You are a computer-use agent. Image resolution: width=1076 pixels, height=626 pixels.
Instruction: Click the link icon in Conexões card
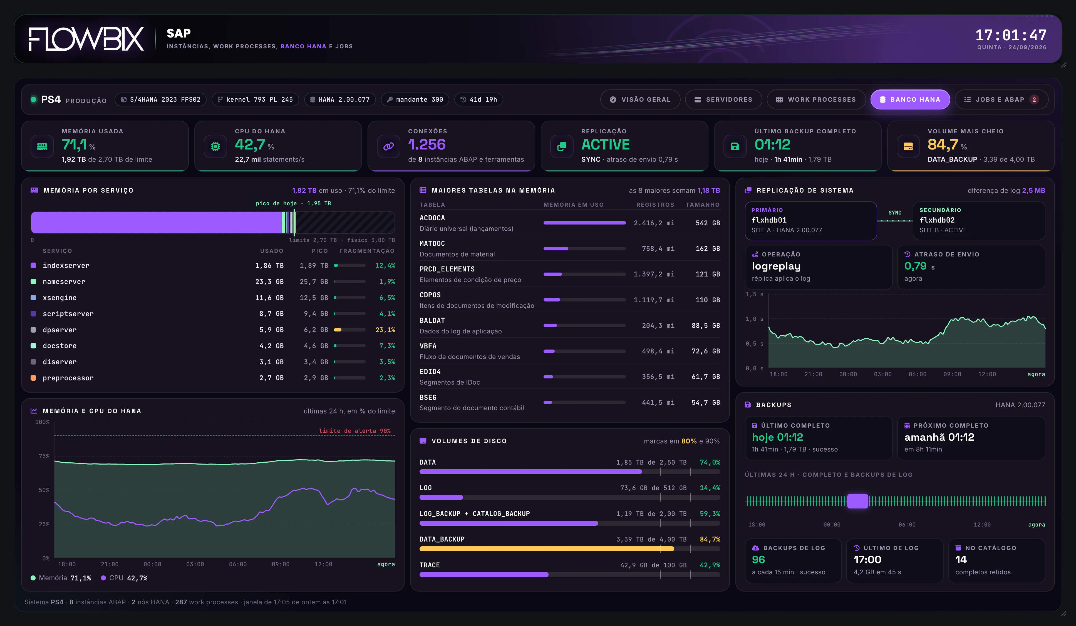click(x=389, y=146)
